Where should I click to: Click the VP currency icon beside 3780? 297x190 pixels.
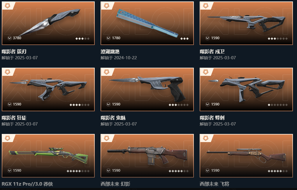[x=9, y=38]
